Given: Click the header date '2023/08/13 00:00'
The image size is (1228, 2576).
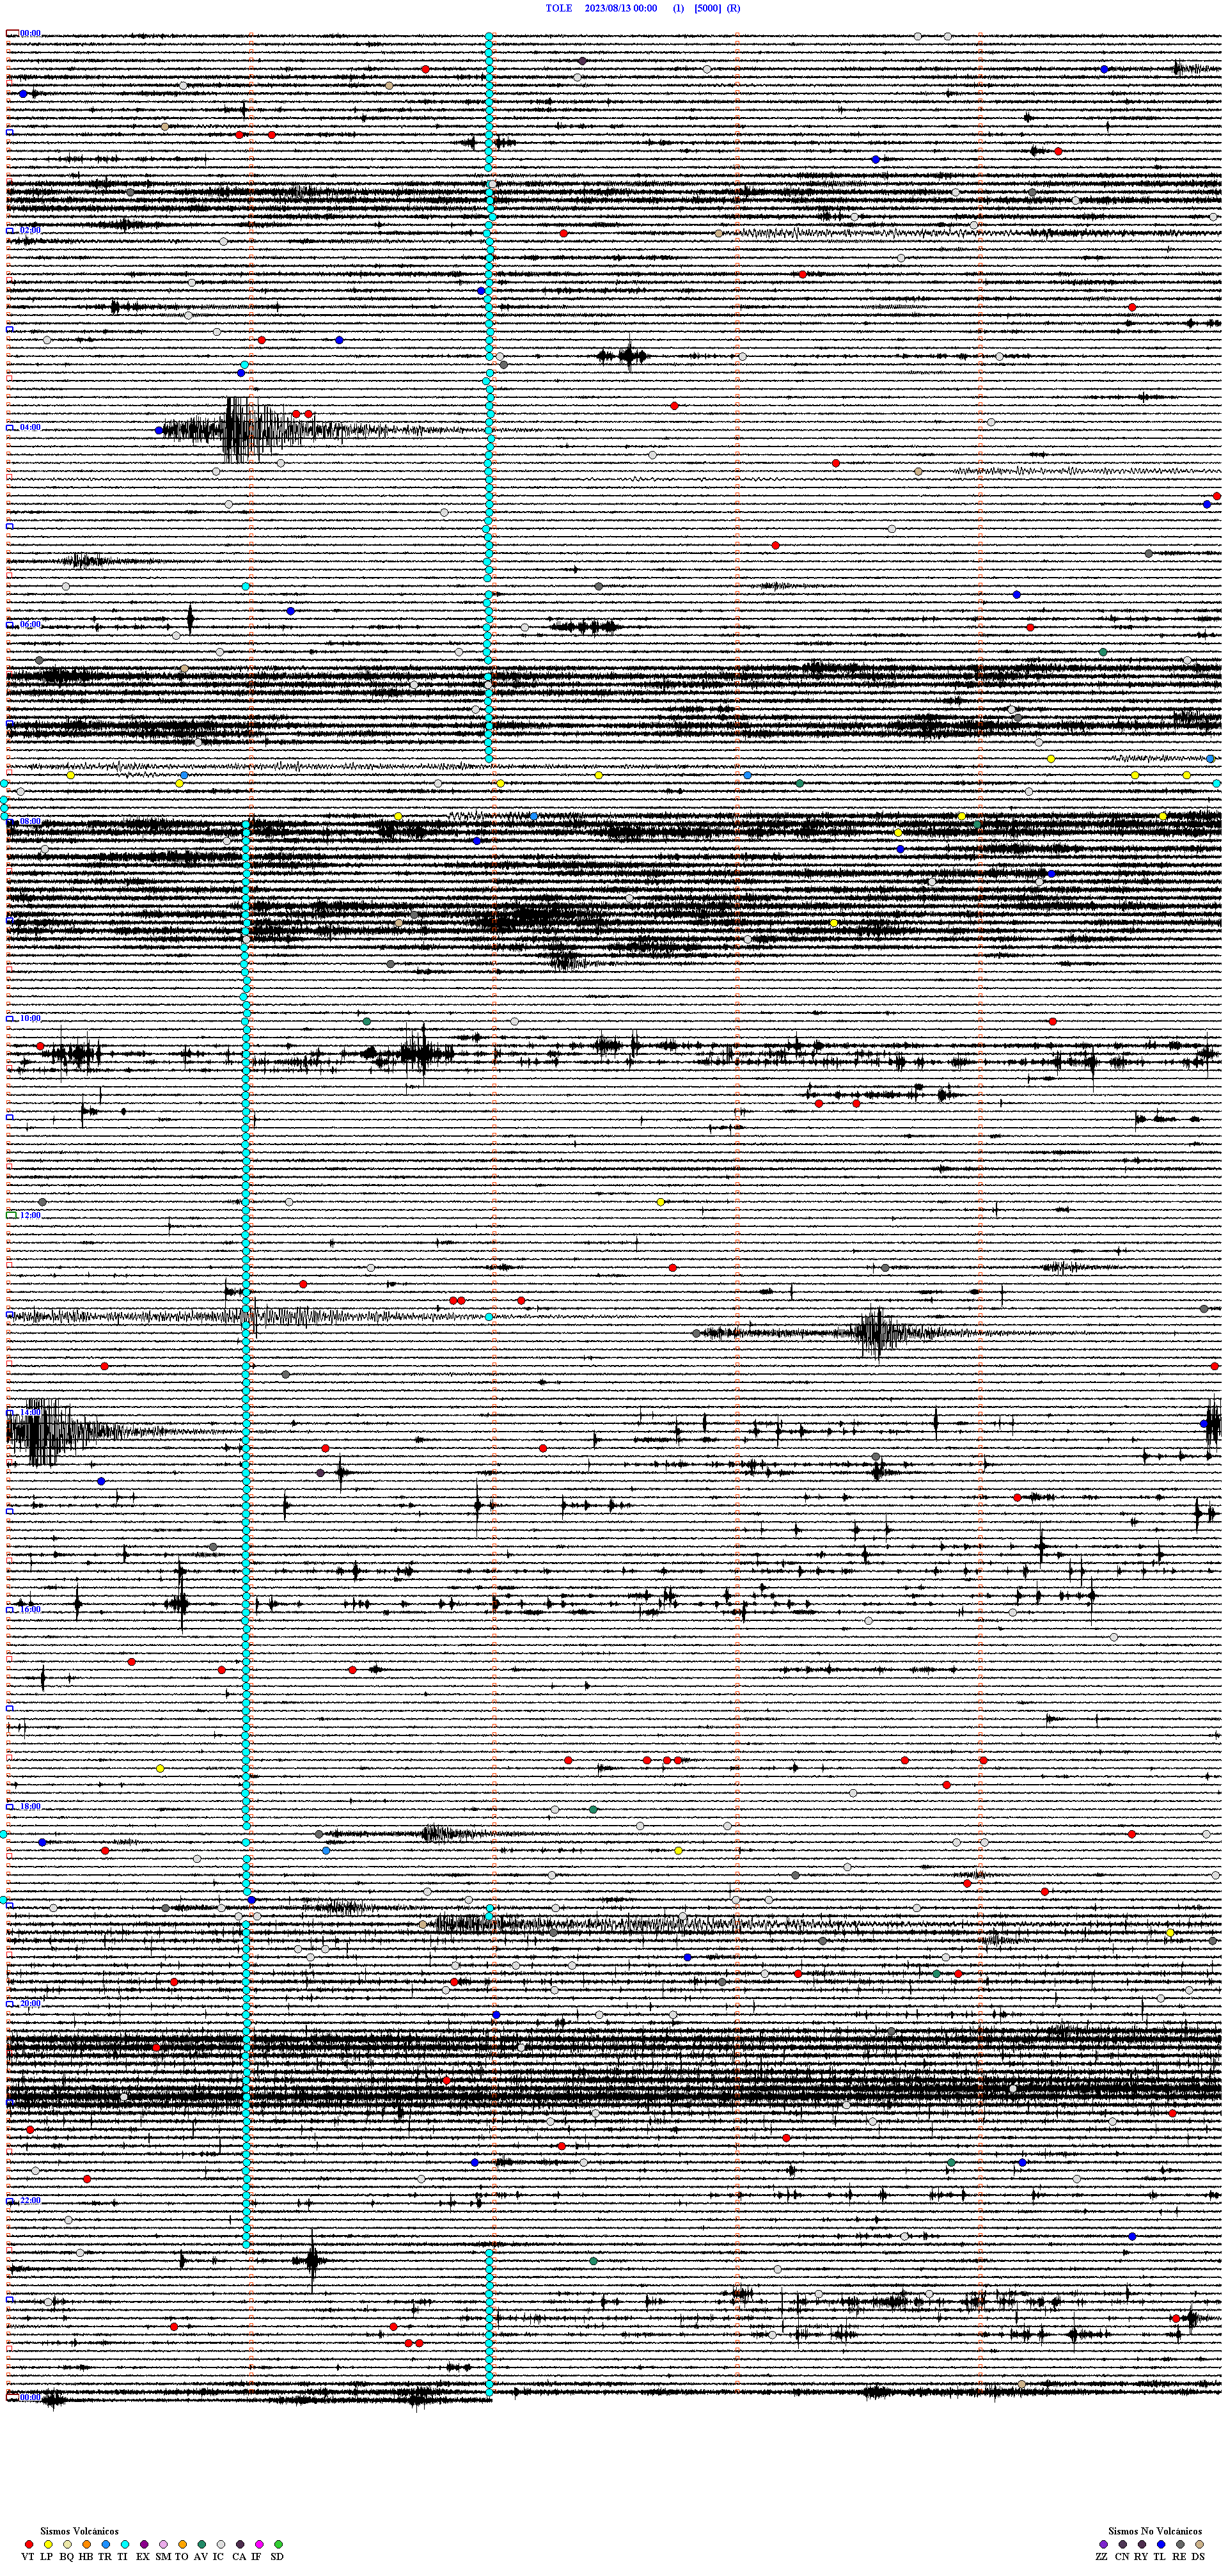Looking at the screenshot, I should coord(621,8).
